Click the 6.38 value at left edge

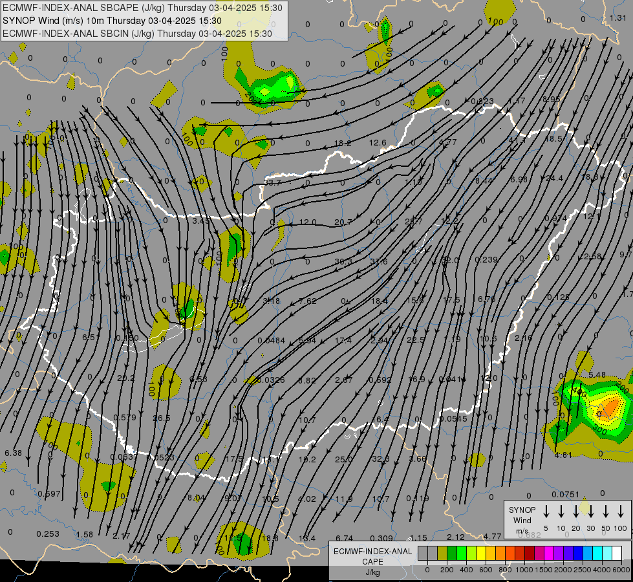pos(14,453)
